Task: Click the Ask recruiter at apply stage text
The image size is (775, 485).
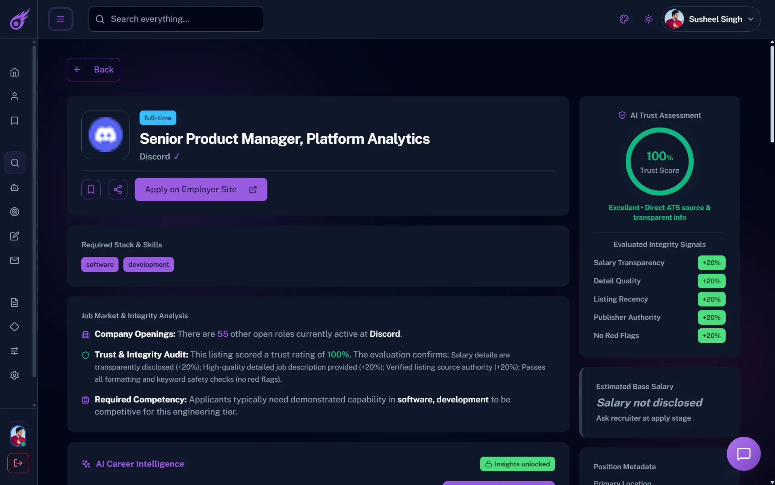Action: (x=644, y=418)
